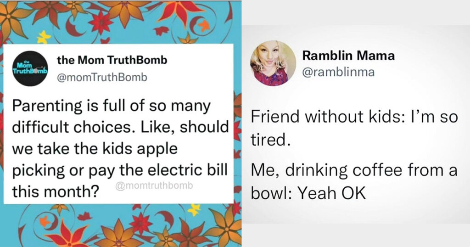Click the "bowl: Yeah OK" text

(308, 193)
